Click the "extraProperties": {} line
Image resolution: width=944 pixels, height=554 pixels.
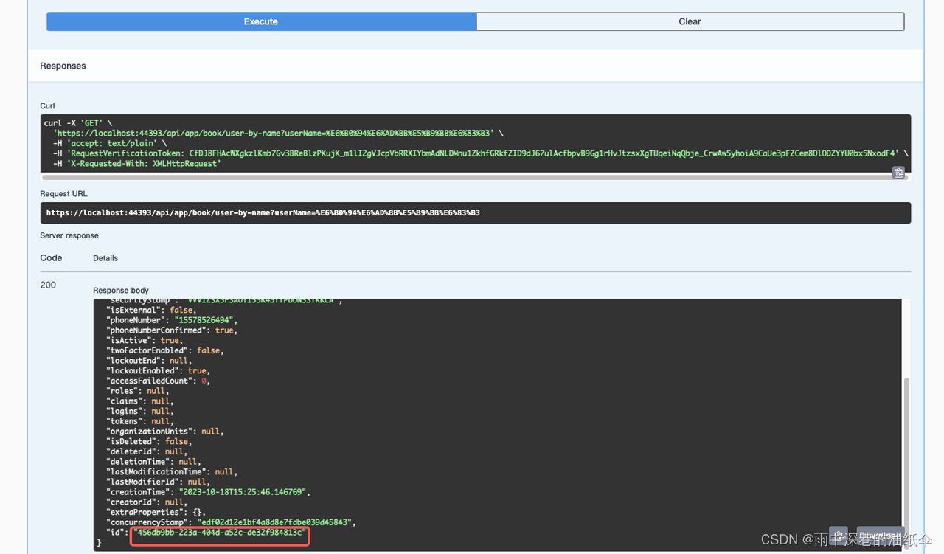click(156, 512)
